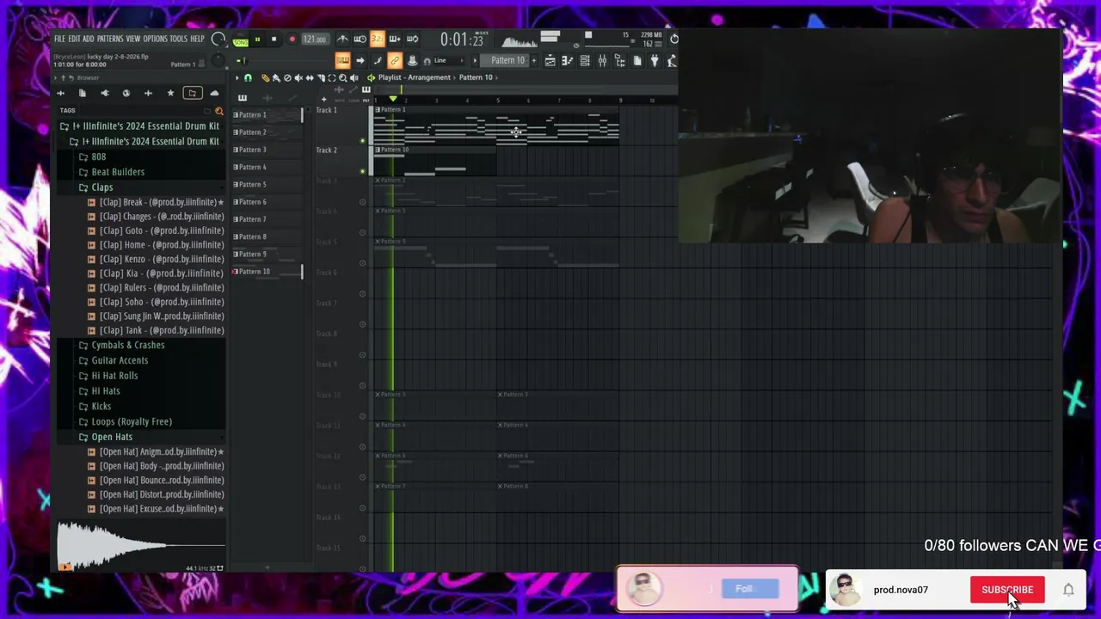Click the playlist timeline position marker
Viewport: 1101px width, 619px height.
coord(393,98)
